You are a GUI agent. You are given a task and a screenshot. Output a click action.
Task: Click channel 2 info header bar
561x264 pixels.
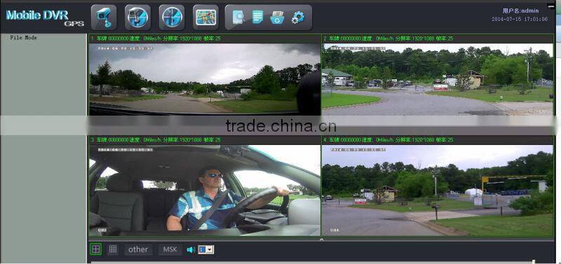[x=437, y=39]
